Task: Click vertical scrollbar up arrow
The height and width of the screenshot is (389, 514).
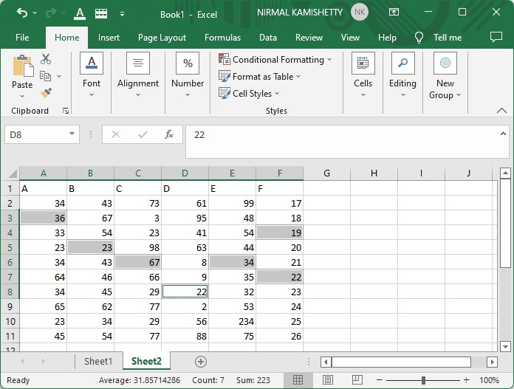Action: point(505,173)
